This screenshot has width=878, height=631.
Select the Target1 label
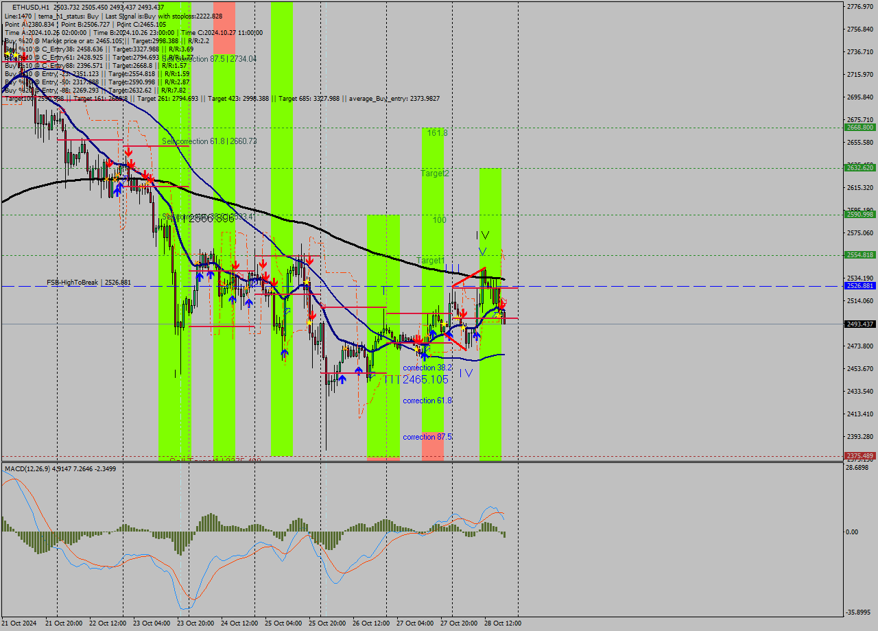(x=431, y=261)
